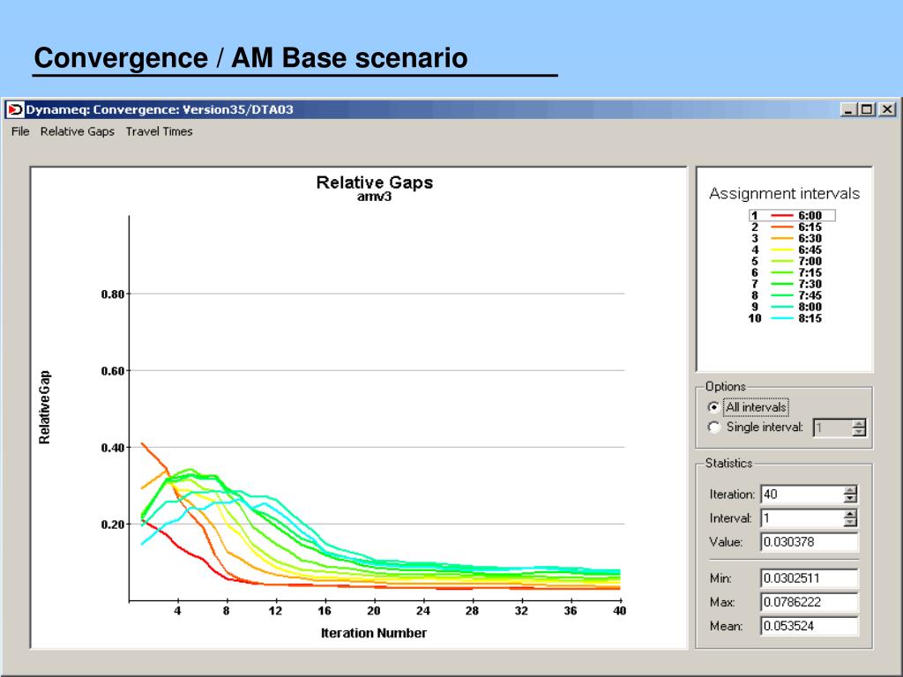
Task: Select legend entry 3 at 6:30
Action: [x=787, y=238]
